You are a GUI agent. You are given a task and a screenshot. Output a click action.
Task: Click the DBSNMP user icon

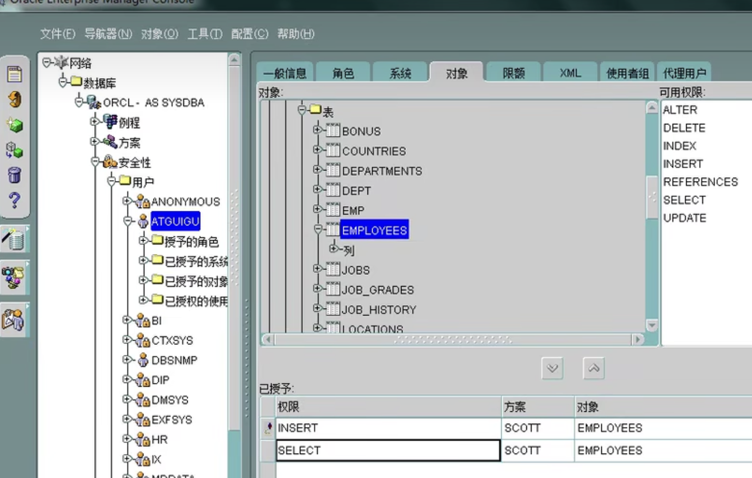143,360
